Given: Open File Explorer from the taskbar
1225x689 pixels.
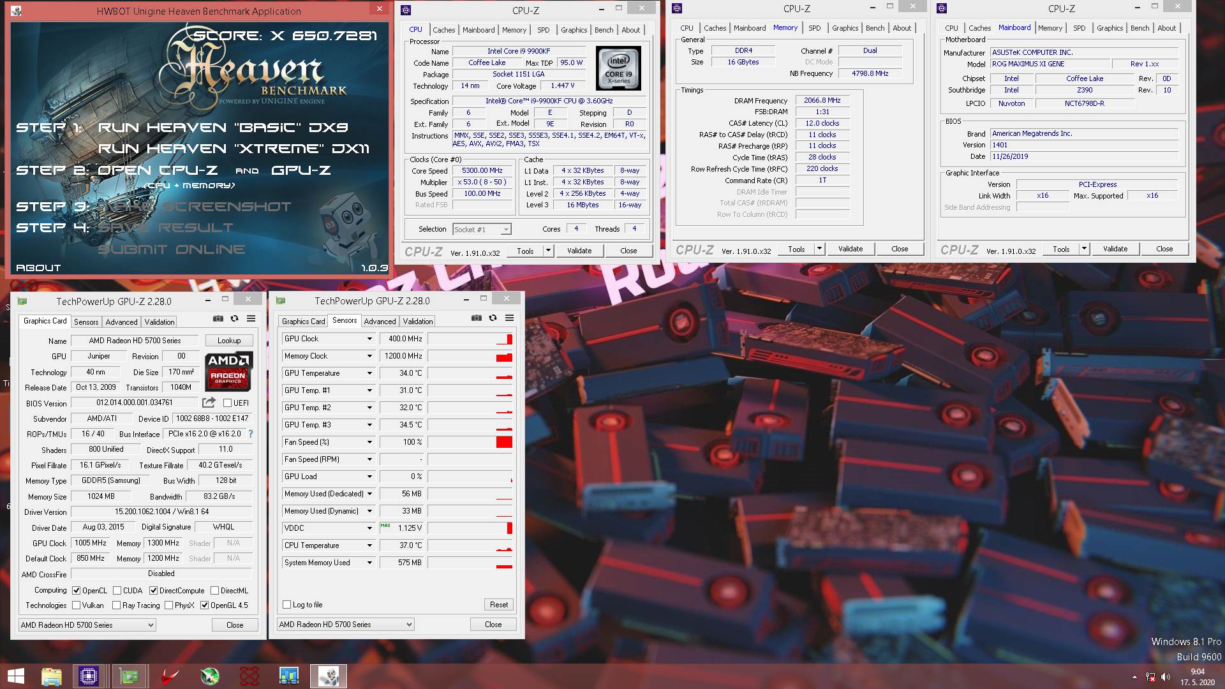Looking at the screenshot, I should 52,676.
